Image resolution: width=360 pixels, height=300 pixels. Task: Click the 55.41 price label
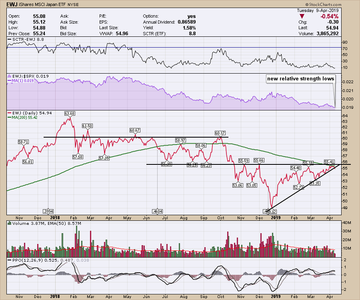pyautogui.click(x=330, y=162)
